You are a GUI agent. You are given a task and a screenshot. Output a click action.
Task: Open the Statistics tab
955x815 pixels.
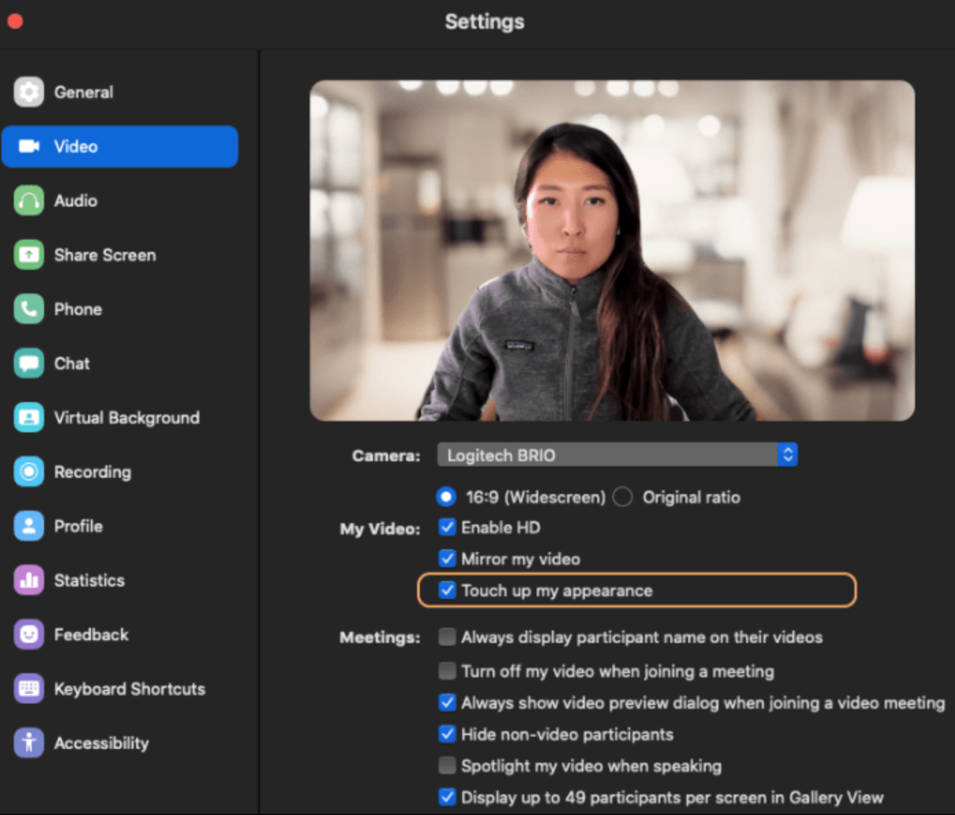coord(120,580)
